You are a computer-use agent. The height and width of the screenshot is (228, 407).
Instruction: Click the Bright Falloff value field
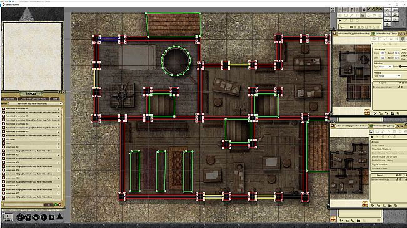pos(397,53)
